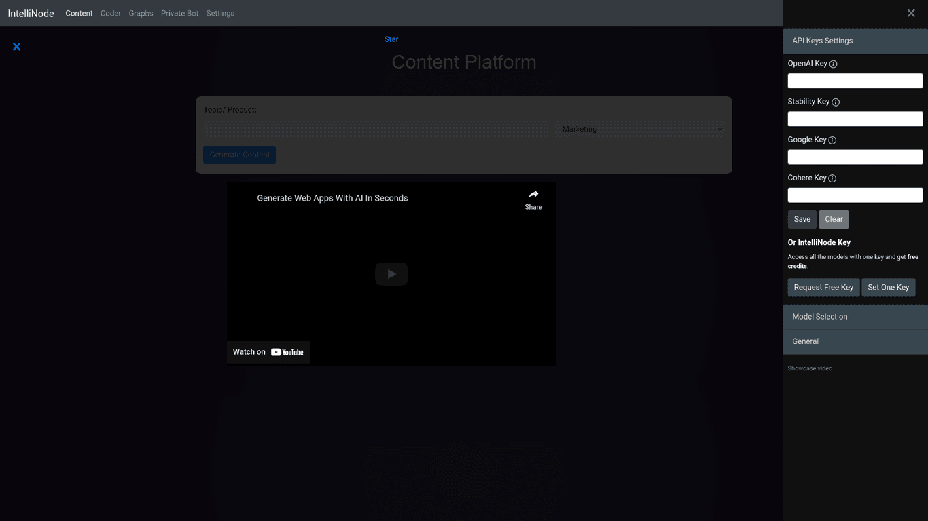Open Watch on YouTube link
Screen dimensions: 928x521
point(268,352)
